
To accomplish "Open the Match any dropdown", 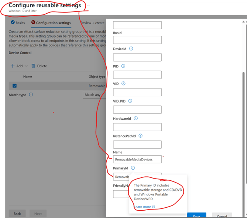I will coord(95,95).
